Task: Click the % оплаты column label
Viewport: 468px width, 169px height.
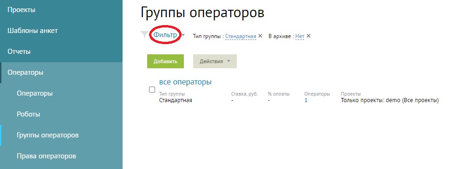Action: point(279,94)
